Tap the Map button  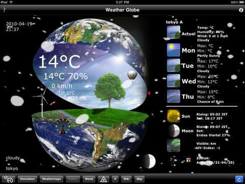coord(139,179)
